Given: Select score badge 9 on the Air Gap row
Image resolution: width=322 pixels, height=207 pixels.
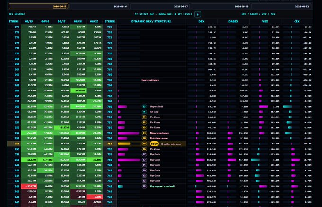Looking at the screenshot, I should pos(144,112).
